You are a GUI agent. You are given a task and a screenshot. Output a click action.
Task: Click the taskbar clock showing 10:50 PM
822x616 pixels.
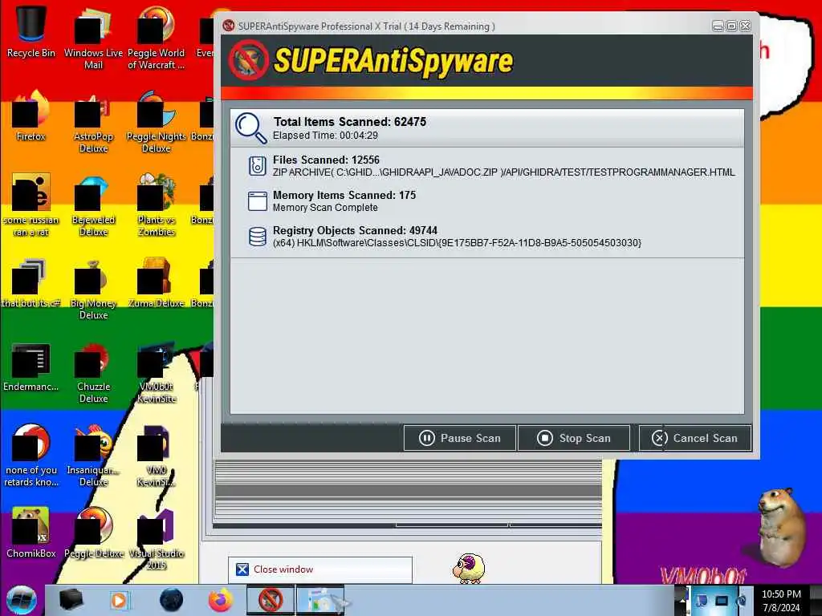[x=781, y=600]
